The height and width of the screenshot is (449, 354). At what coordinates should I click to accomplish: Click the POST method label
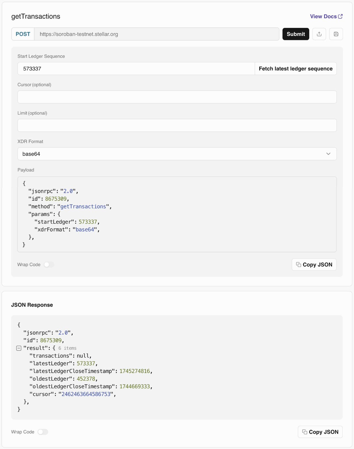(23, 34)
